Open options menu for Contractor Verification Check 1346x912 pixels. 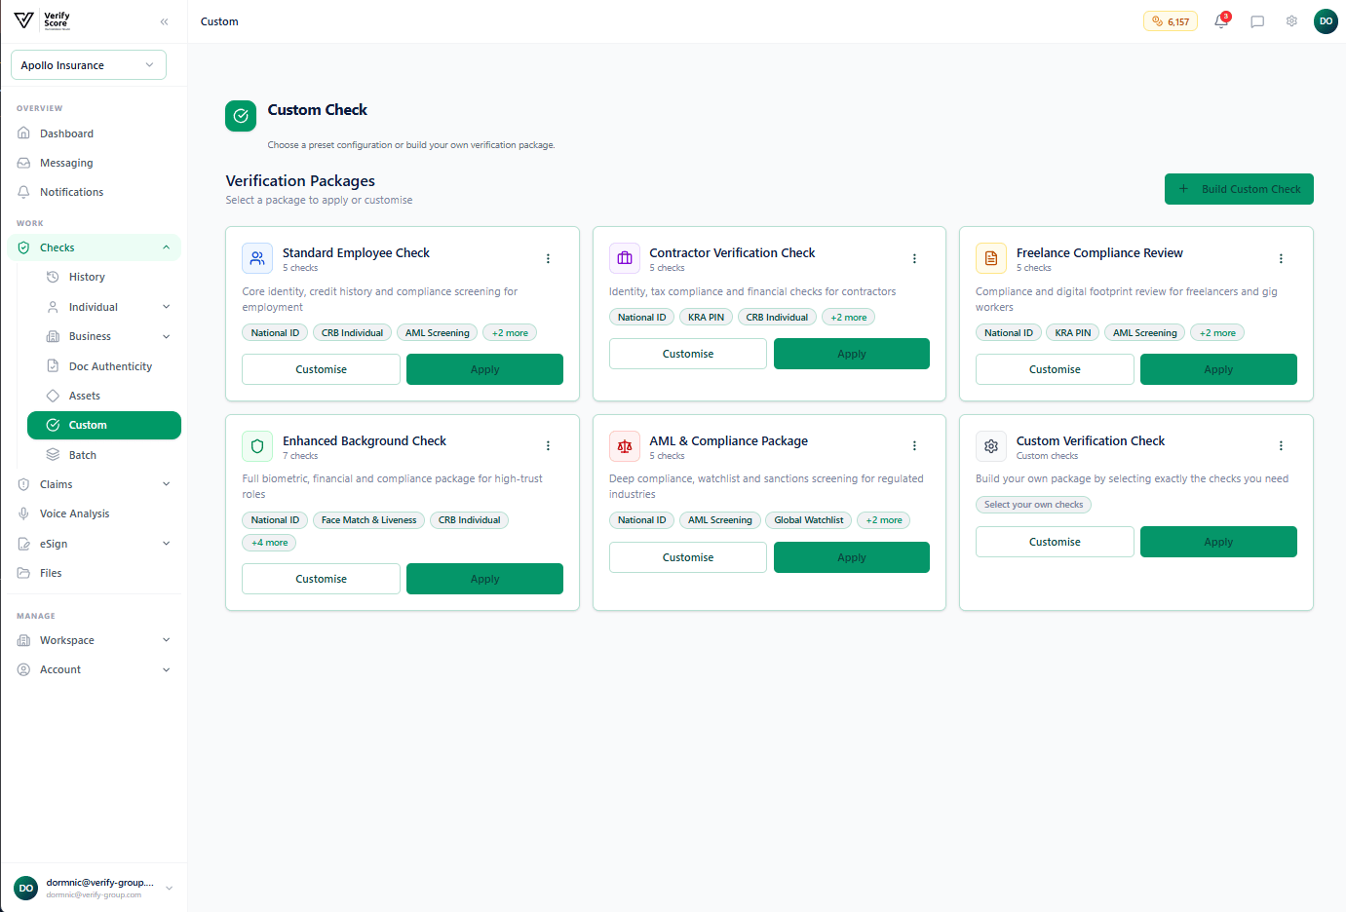(x=914, y=258)
